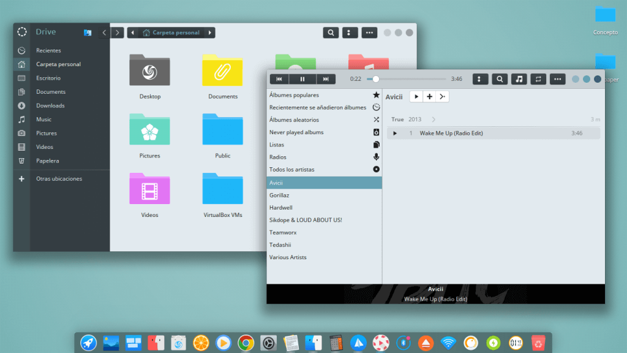Open the music player three-dots menu
This screenshot has width=627, height=353.
557,79
